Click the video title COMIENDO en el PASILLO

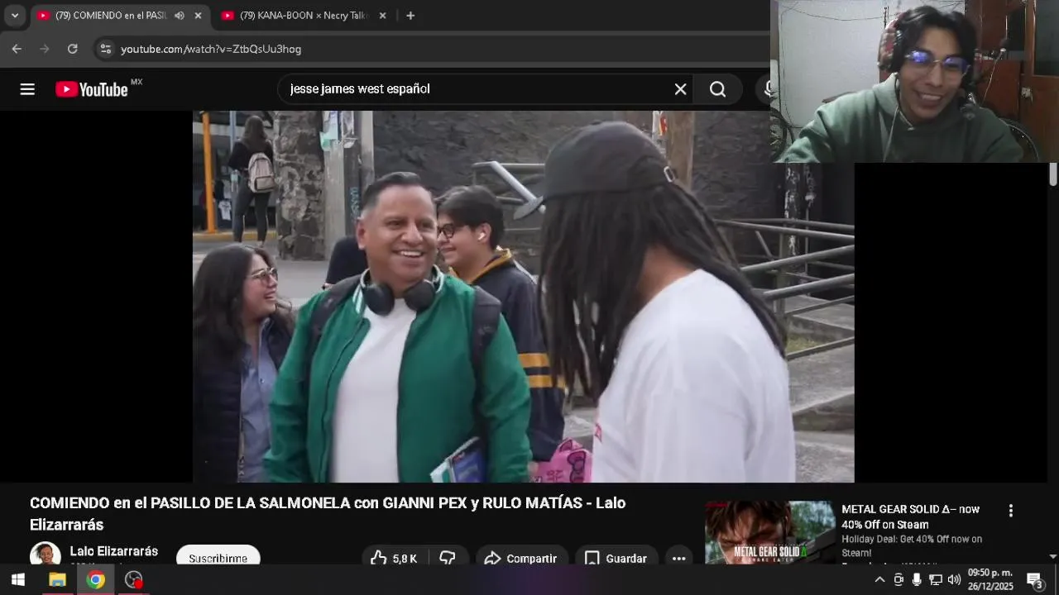[328, 514]
